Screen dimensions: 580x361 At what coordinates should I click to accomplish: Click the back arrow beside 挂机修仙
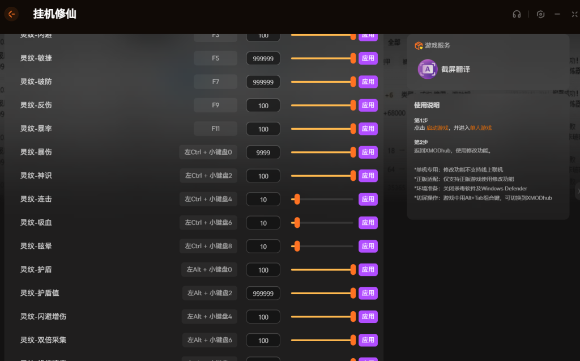coord(11,14)
